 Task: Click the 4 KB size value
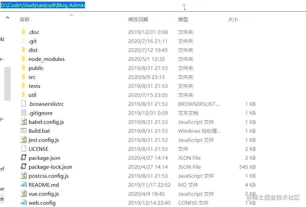(x=250, y=185)
